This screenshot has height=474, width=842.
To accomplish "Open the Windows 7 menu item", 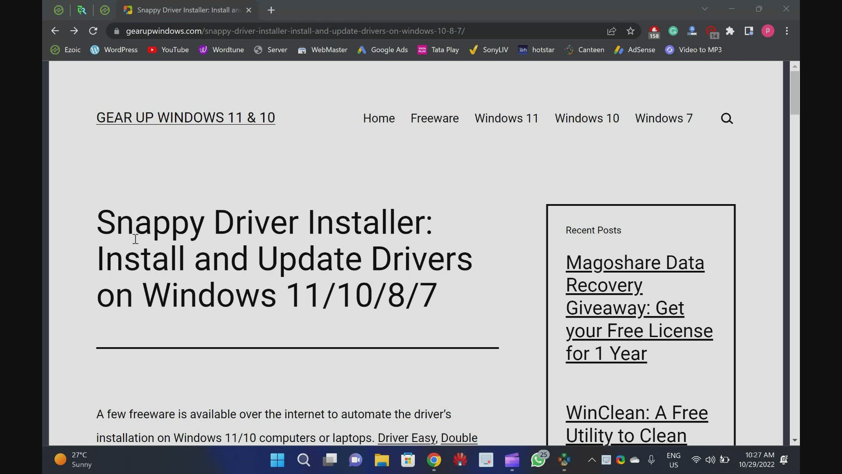I will [x=664, y=118].
